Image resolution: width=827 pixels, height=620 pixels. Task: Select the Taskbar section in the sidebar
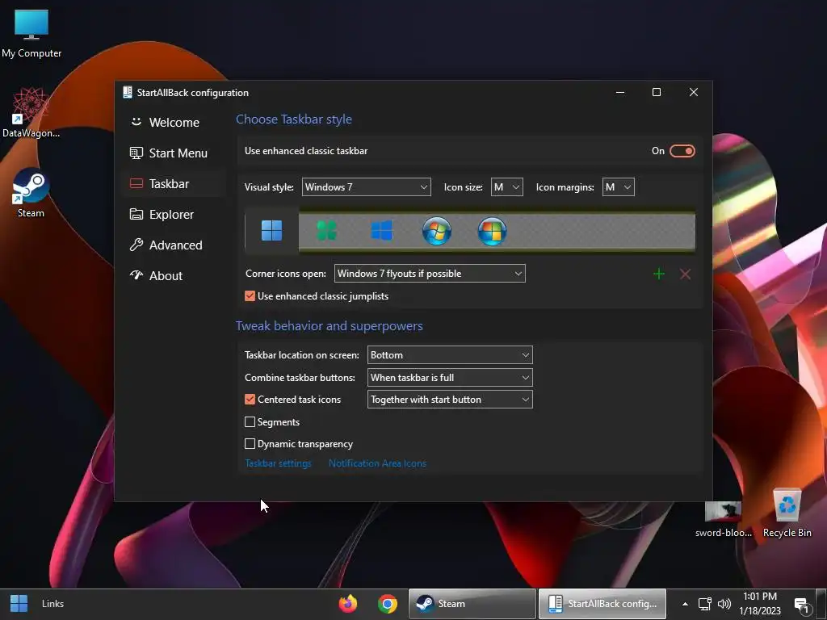pyautogui.click(x=174, y=183)
